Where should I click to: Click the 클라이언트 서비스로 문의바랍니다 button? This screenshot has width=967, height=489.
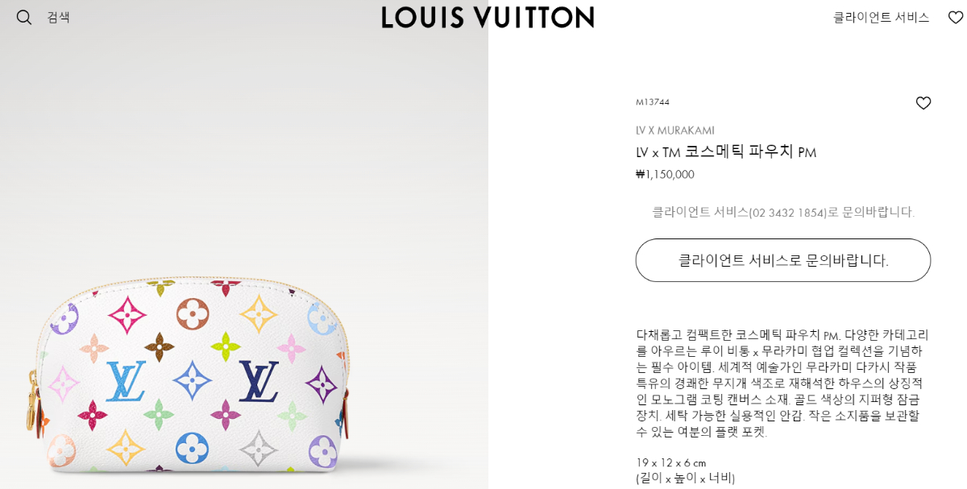pos(783,260)
